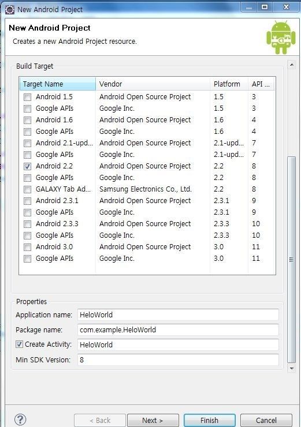
Task: Click the Finish button
Action: click(x=209, y=421)
